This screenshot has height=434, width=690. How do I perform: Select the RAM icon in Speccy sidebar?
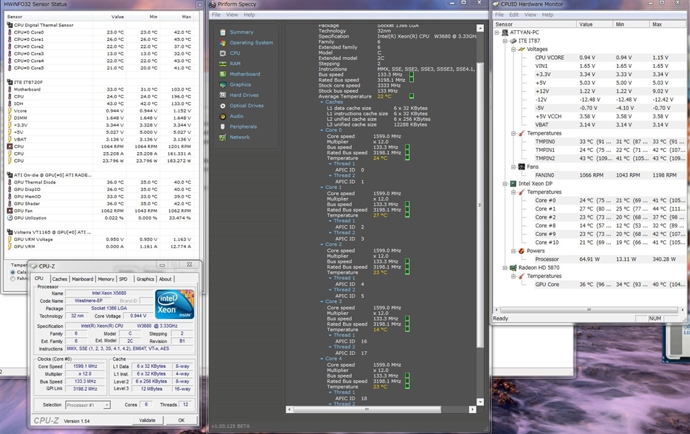pos(222,63)
